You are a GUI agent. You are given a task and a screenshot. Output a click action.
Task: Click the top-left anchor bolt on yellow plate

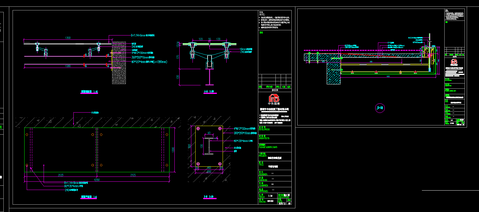coord(198,128)
